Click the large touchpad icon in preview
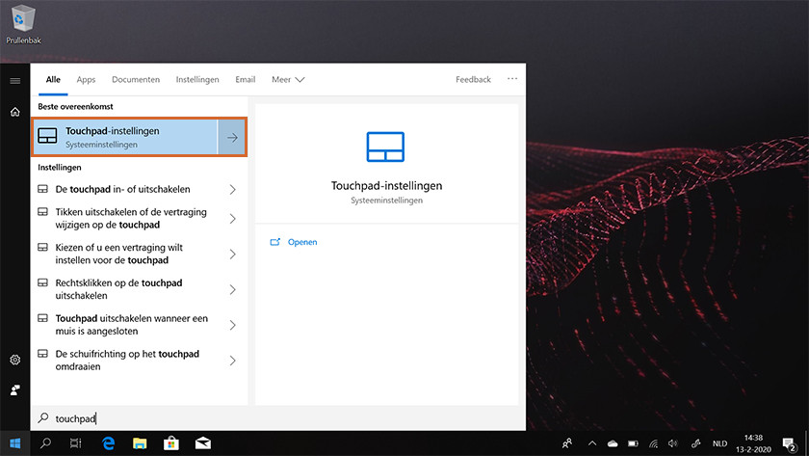The image size is (809, 456). [x=385, y=147]
